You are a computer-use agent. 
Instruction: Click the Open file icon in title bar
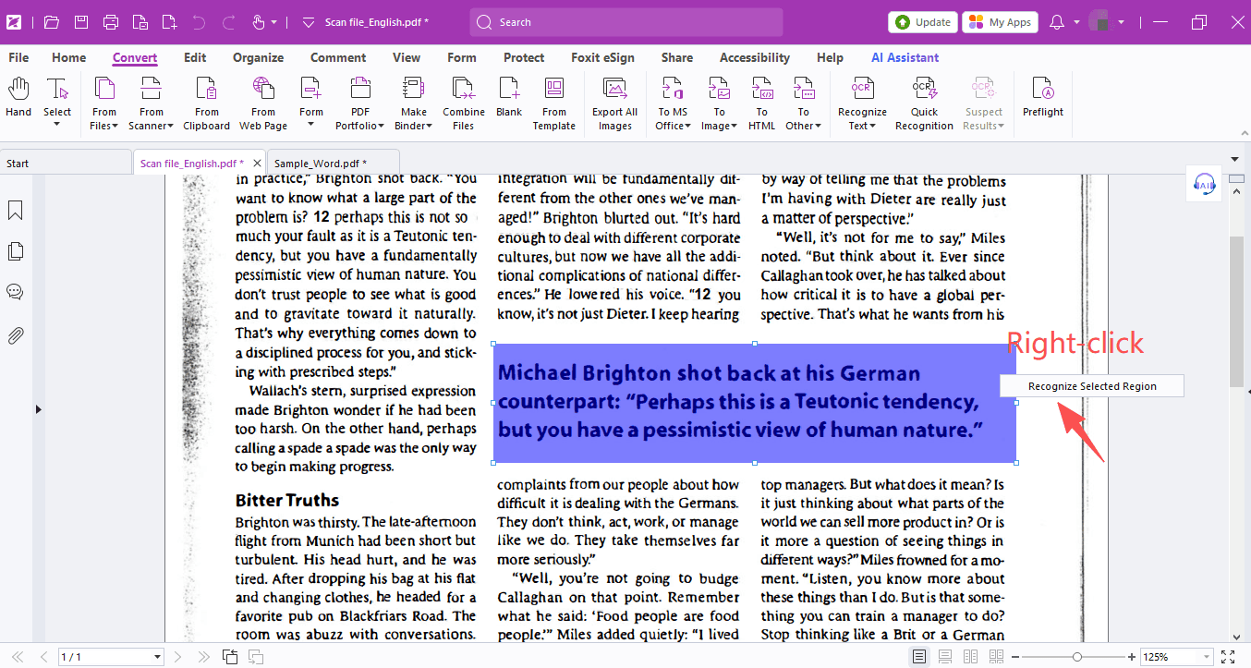pyautogui.click(x=52, y=22)
